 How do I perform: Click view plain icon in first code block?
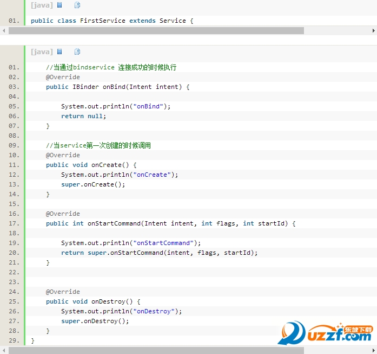click(59, 5)
